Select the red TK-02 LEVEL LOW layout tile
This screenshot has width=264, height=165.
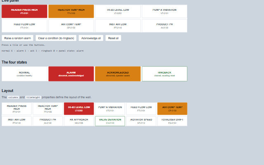(x=79, y=108)
